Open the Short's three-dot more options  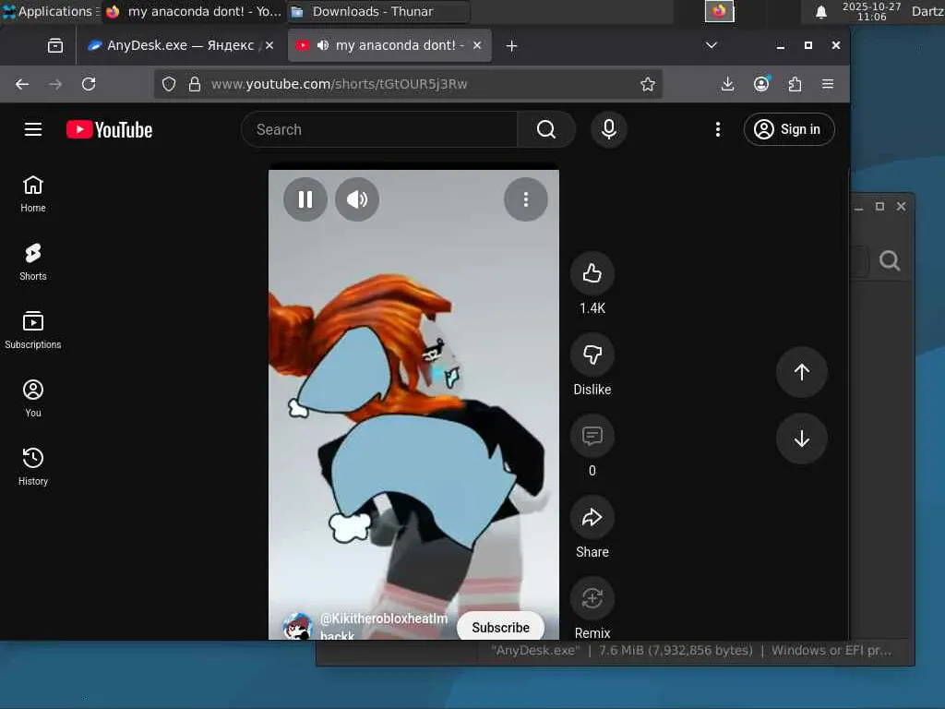click(x=525, y=199)
